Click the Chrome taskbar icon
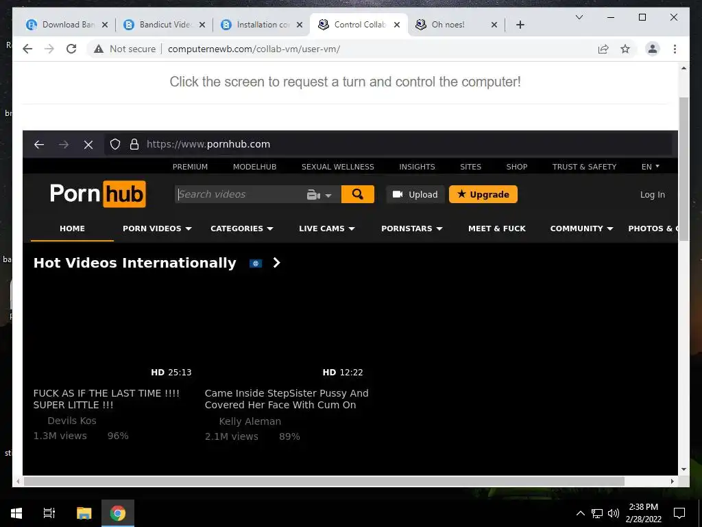This screenshot has height=527, width=702. 118,513
